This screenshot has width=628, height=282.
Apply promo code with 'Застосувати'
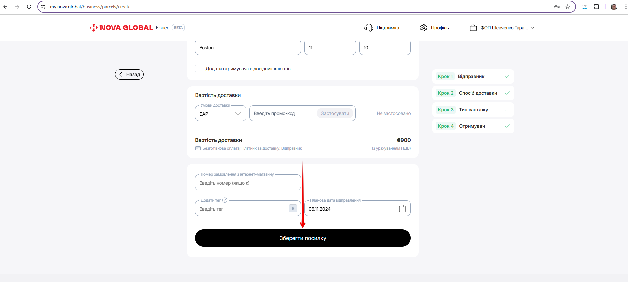pyautogui.click(x=335, y=113)
